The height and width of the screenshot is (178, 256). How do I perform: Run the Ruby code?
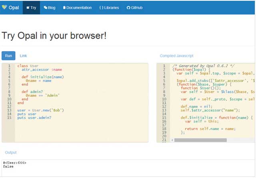tap(8, 56)
